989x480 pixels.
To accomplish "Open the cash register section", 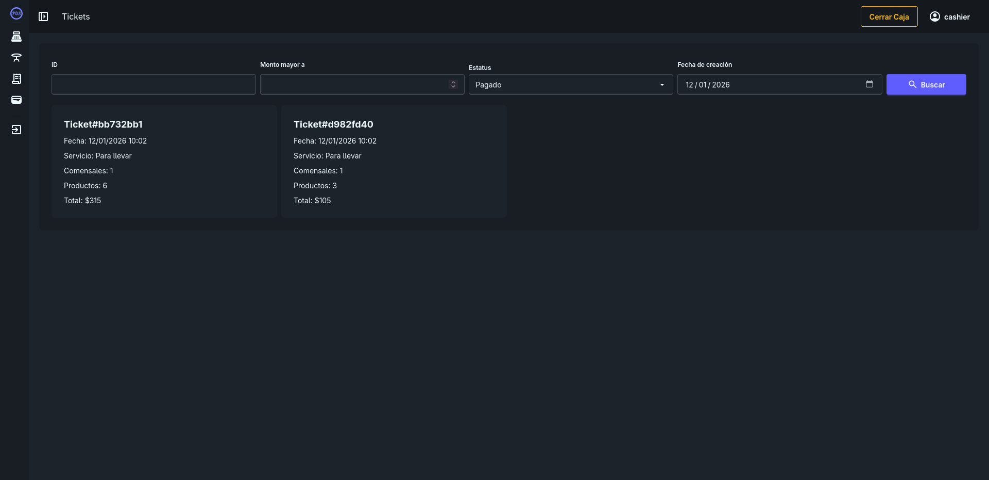I will (16, 37).
